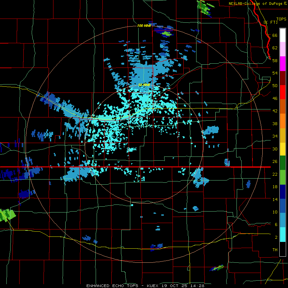Click the 26 legend number

(x=275, y=162)
